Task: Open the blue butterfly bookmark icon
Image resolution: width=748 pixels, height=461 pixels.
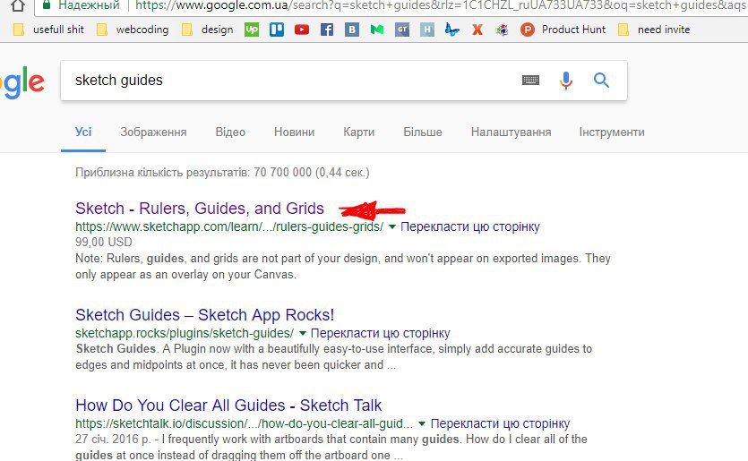Action: coord(451,30)
